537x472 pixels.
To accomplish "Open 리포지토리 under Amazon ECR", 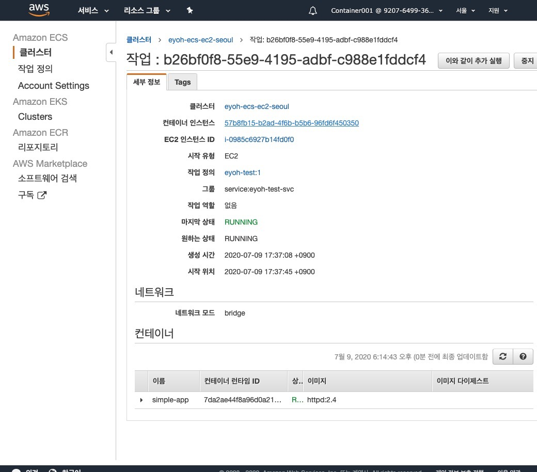I will click(x=38, y=147).
